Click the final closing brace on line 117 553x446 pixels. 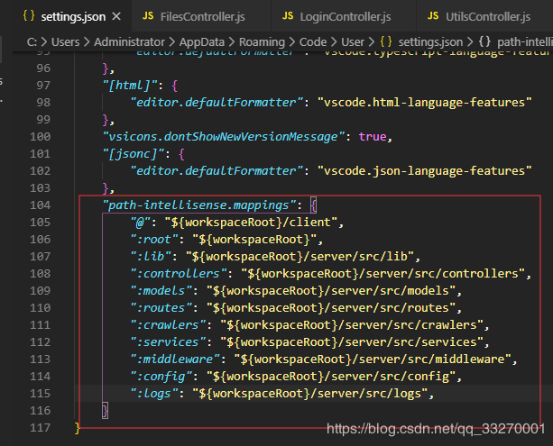tap(78, 428)
